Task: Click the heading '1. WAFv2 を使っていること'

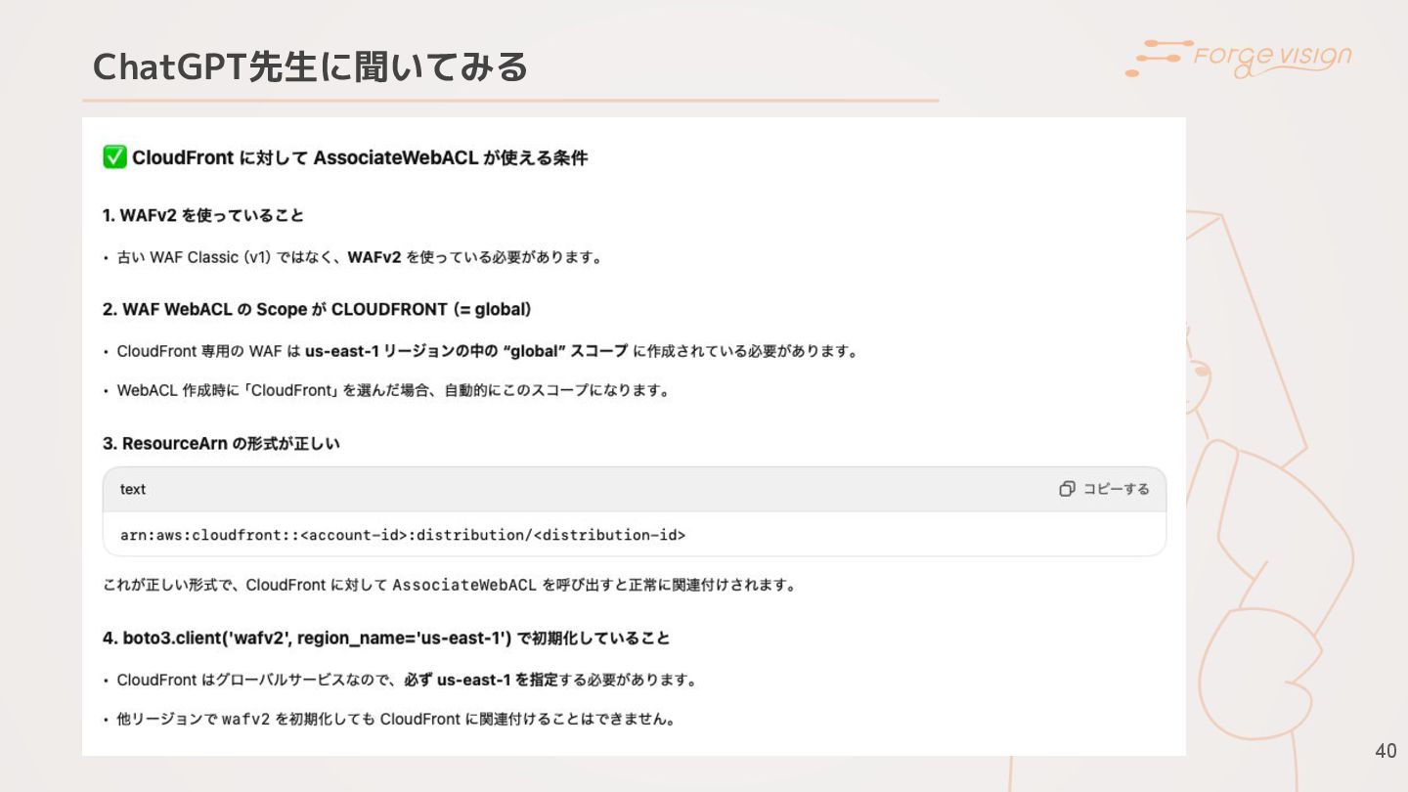Action: click(x=203, y=215)
